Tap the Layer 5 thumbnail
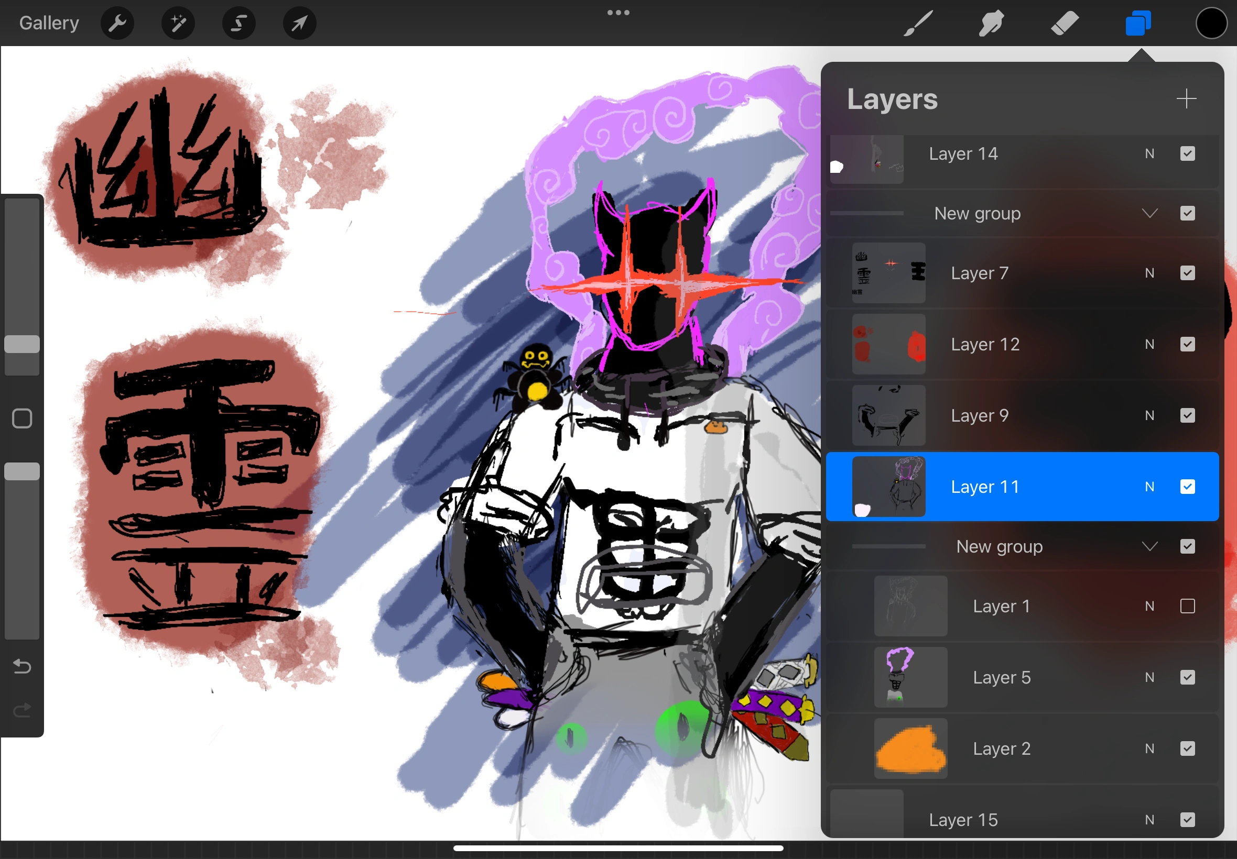The image size is (1237, 859). coord(910,677)
